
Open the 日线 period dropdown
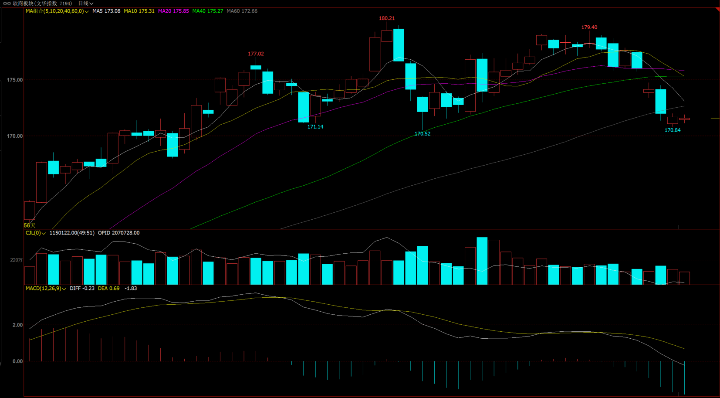[86, 3]
